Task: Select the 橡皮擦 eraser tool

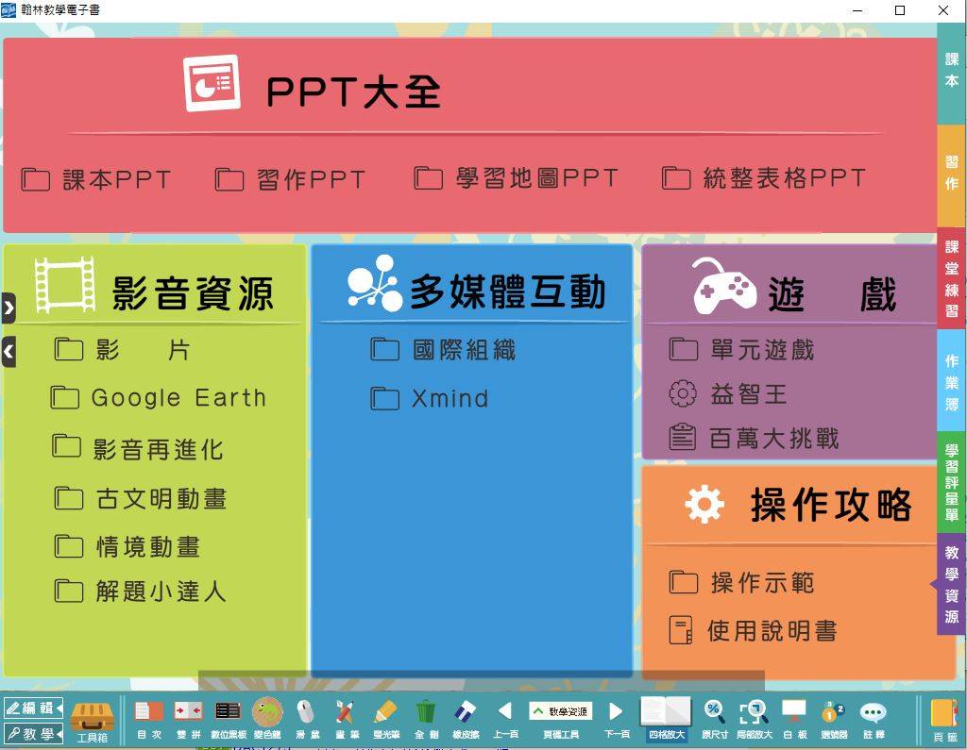Action: coord(466,721)
